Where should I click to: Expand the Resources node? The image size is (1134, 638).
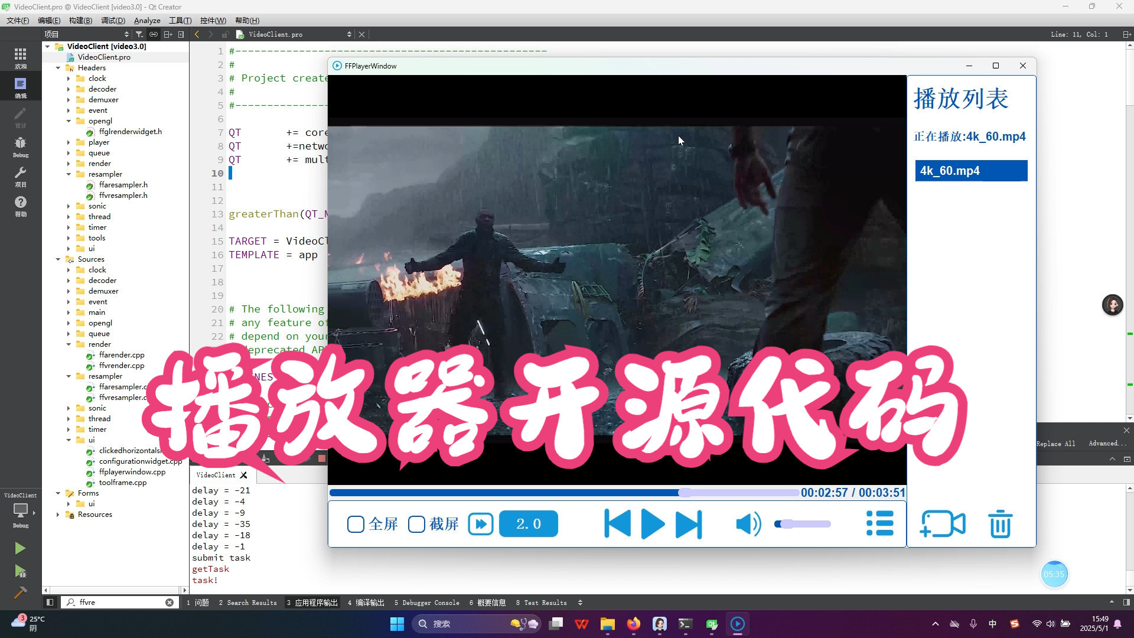(58, 515)
